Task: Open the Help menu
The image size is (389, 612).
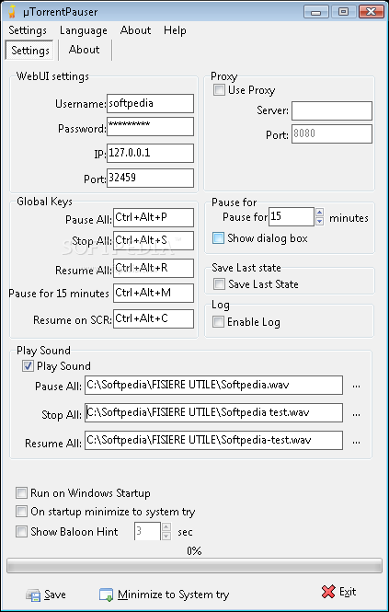Action: tap(175, 30)
